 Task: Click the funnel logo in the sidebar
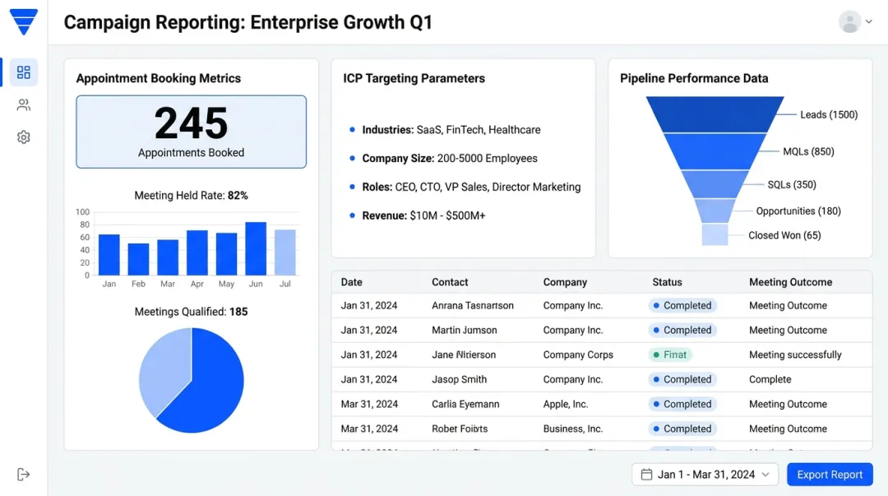pos(23,22)
